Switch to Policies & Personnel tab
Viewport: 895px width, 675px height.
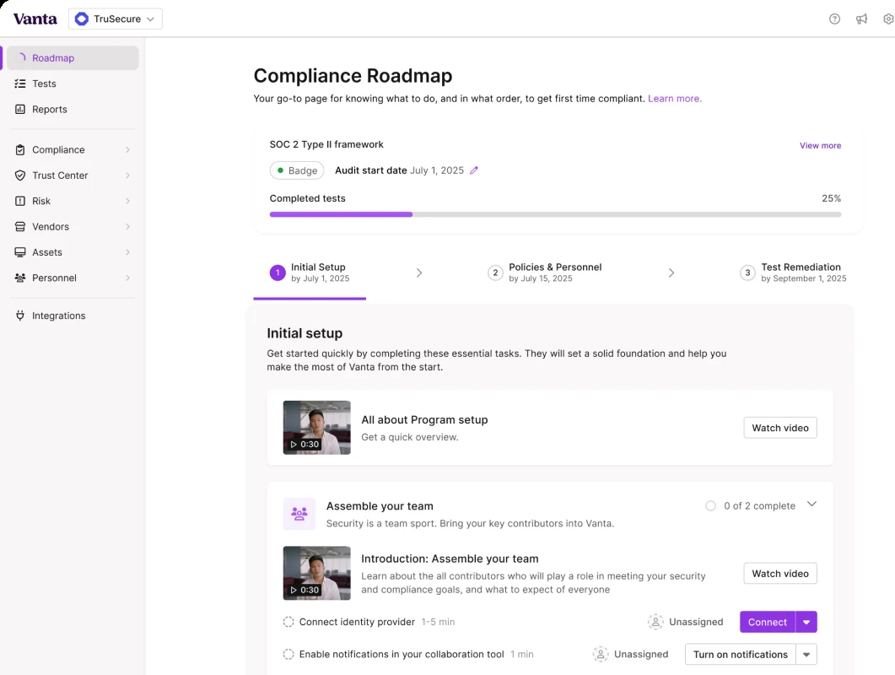545,273
